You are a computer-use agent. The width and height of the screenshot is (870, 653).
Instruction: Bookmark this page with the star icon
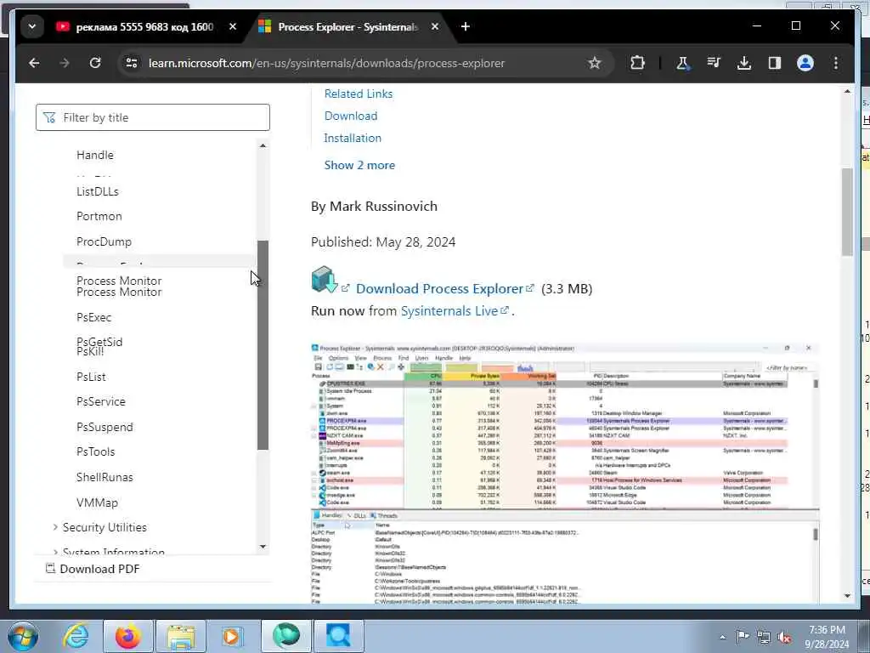pyautogui.click(x=595, y=63)
